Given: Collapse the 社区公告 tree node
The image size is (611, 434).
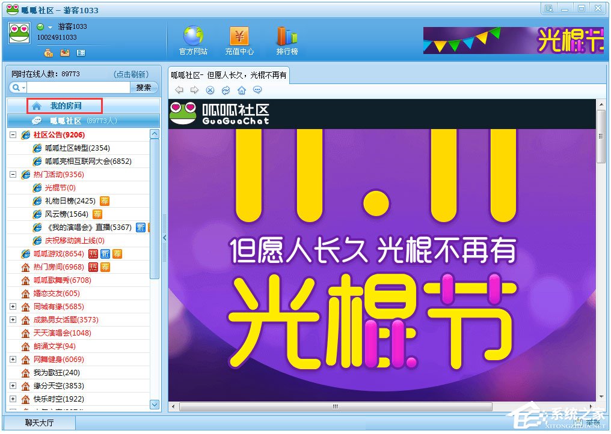Looking at the screenshot, I should tap(13, 135).
